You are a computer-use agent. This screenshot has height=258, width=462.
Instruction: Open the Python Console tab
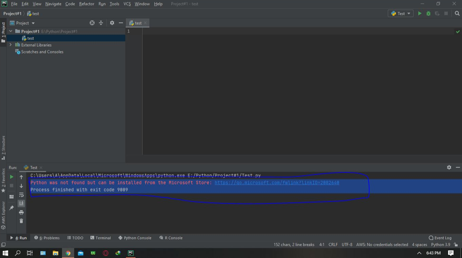(135, 238)
